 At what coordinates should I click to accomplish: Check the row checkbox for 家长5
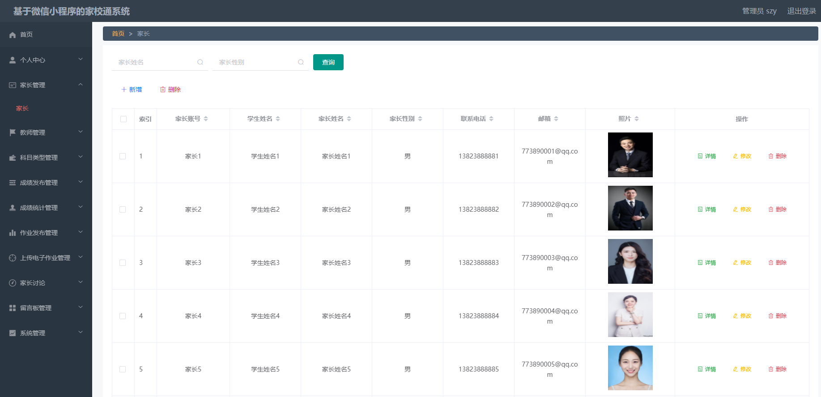click(x=123, y=369)
